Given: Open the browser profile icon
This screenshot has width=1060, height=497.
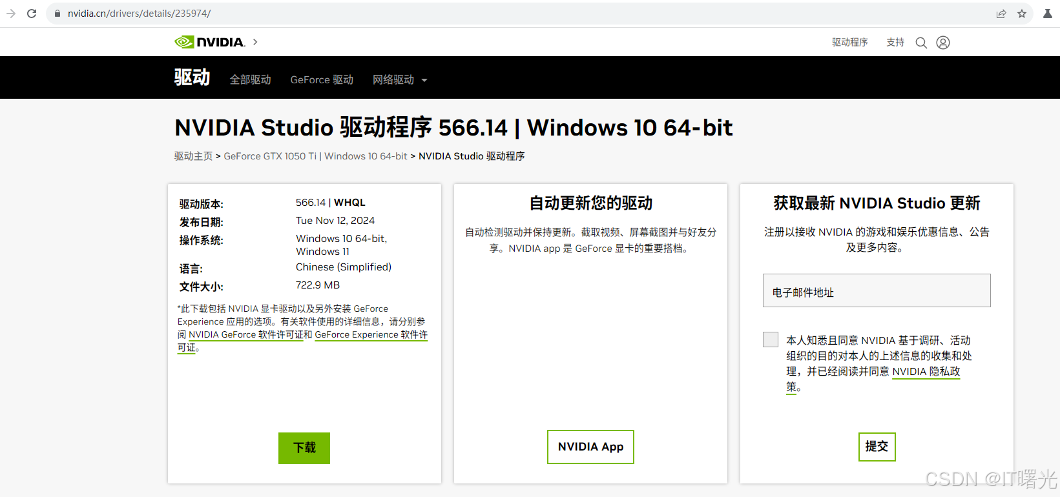Looking at the screenshot, I should [x=1047, y=14].
